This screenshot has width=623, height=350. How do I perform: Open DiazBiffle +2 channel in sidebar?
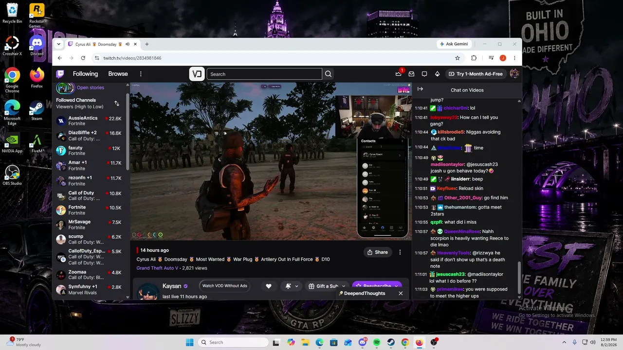pos(89,136)
